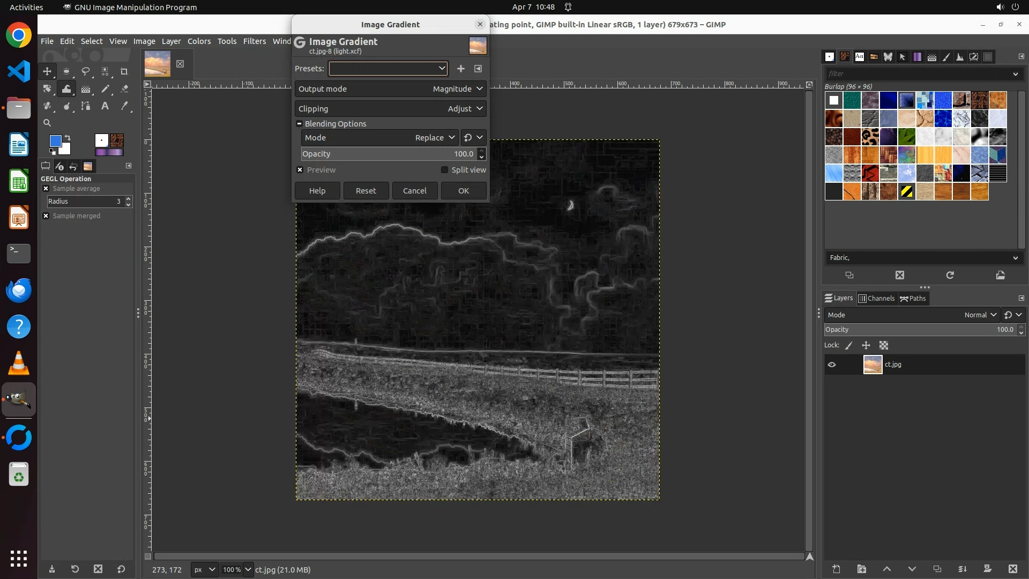Open the Filters menu
The image size is (1029, 579).
click(254, 41)
